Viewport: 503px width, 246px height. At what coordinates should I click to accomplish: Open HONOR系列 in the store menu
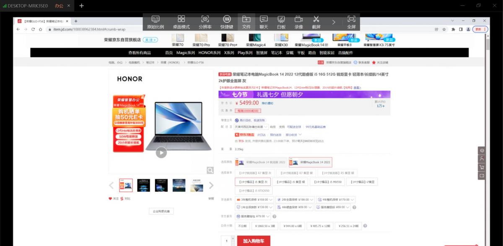tap(210, 53)
